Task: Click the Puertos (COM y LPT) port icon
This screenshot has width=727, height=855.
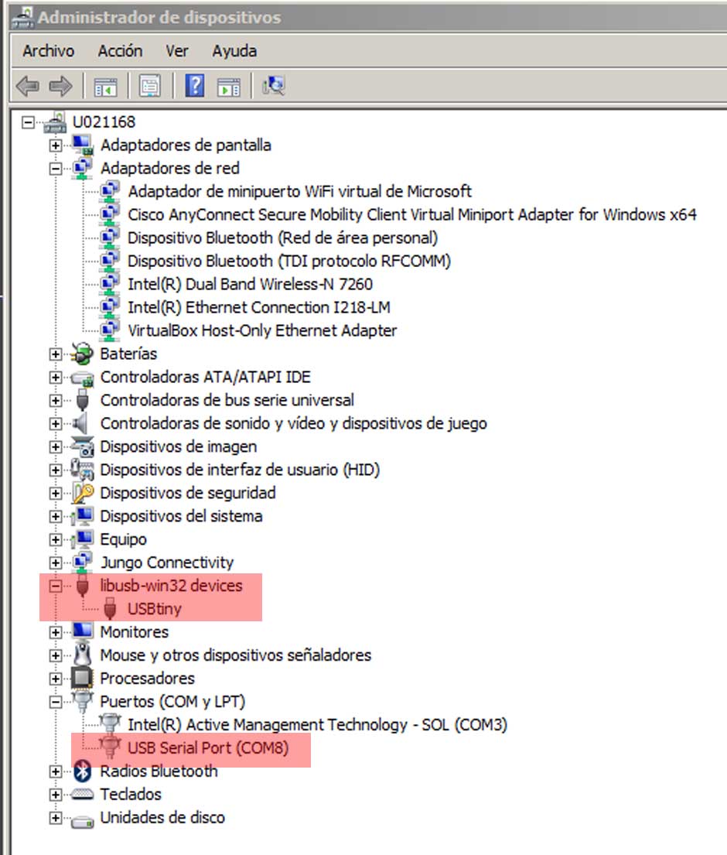Action: [82, 701]
